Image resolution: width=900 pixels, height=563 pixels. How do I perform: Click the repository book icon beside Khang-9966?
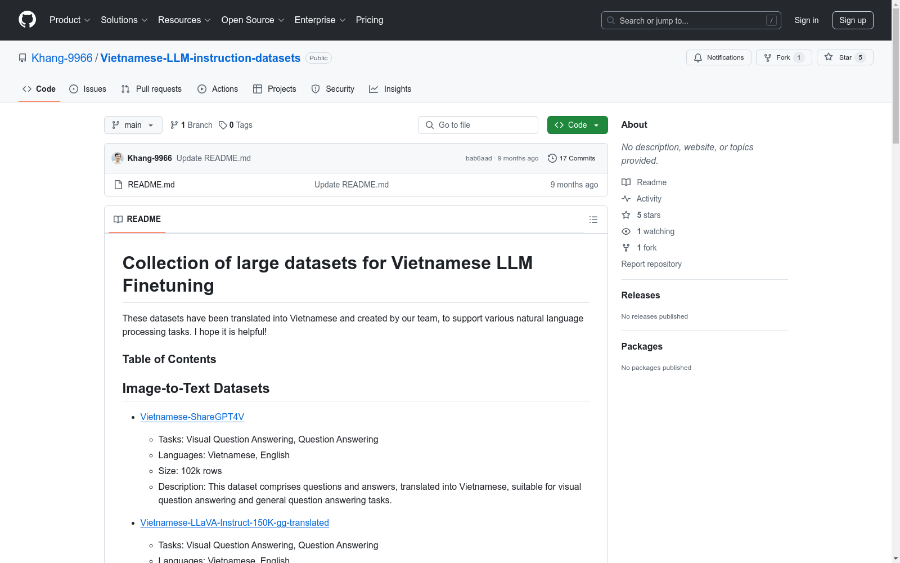(x=22, y=58)
